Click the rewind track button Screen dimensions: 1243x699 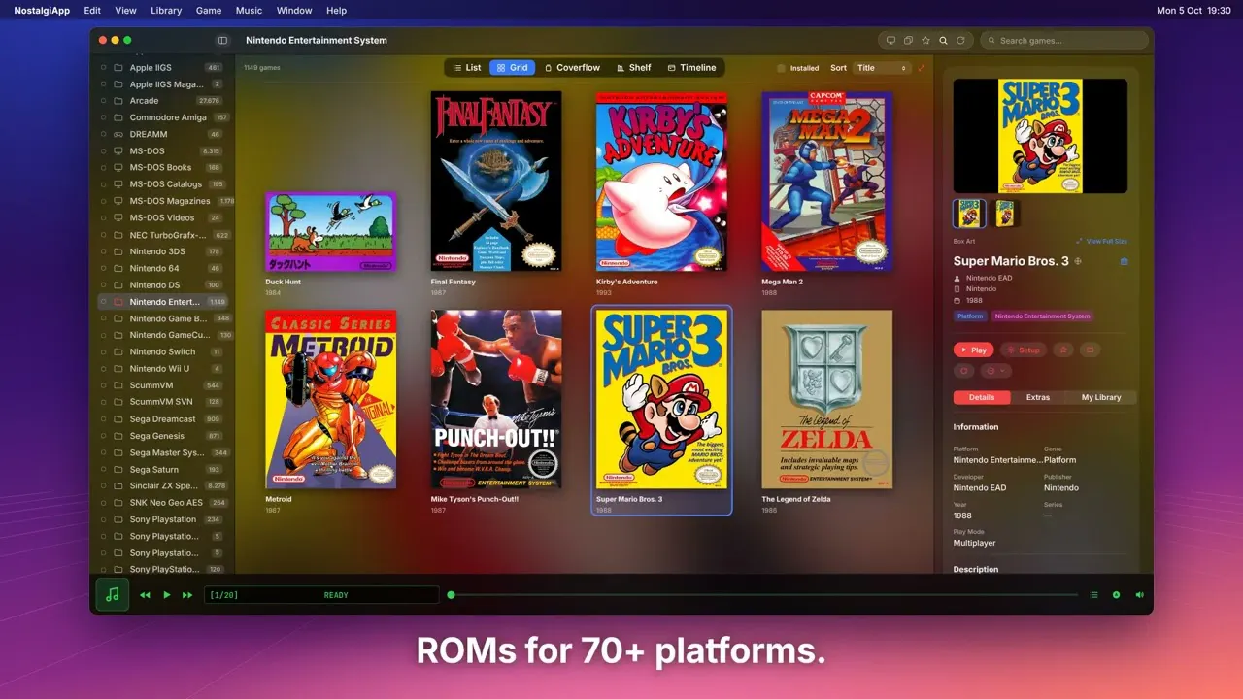pyautogui.click(x=146, y=595)
